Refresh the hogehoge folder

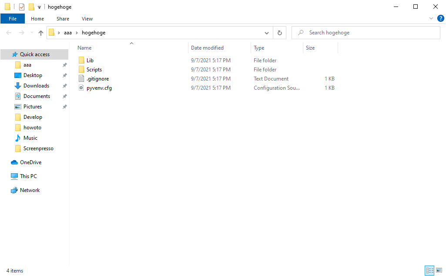point(280,33)
